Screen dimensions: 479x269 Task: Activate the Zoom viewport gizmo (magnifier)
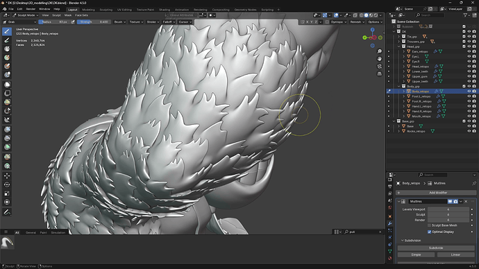coord(380,51)
